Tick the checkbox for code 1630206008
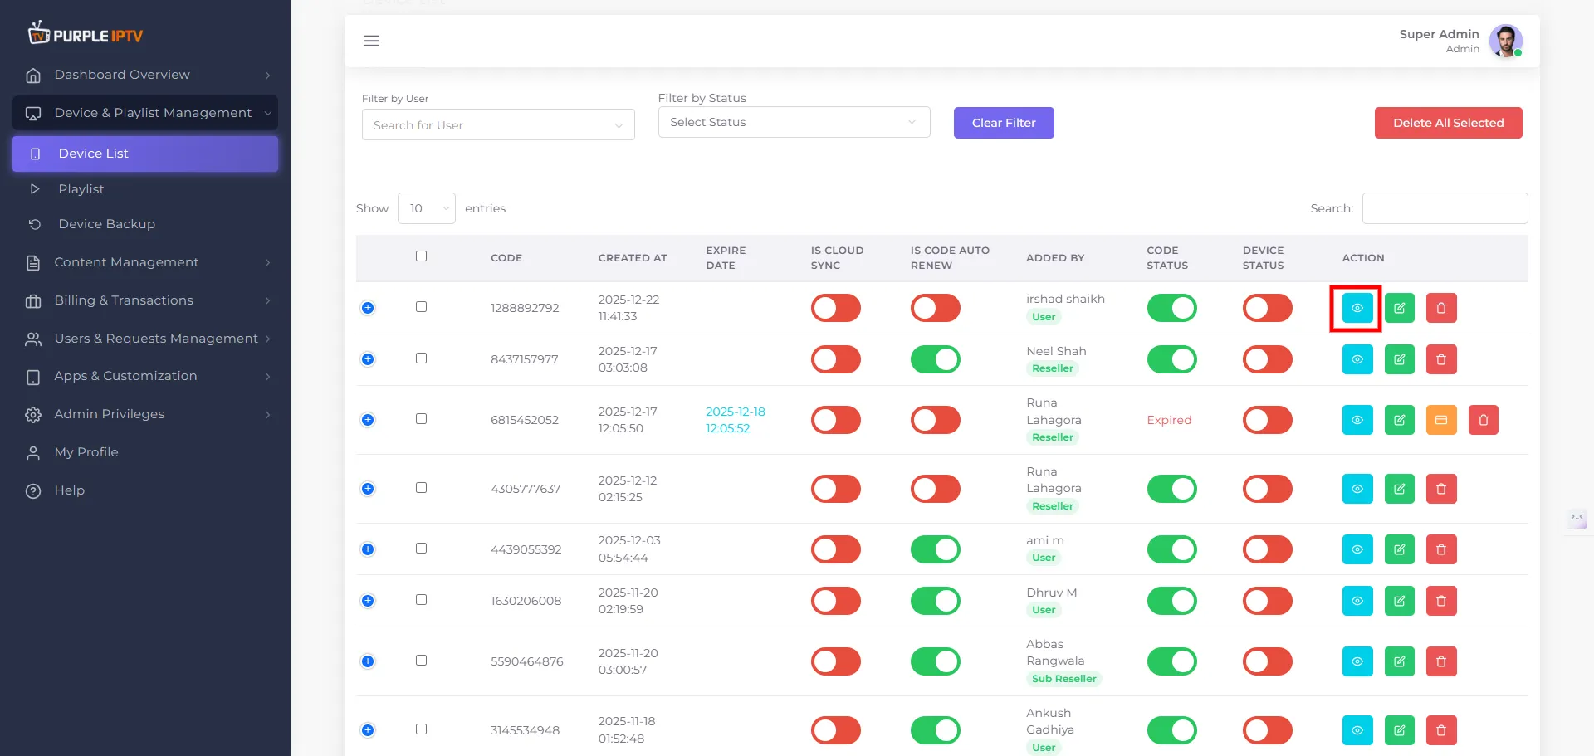 422,600
